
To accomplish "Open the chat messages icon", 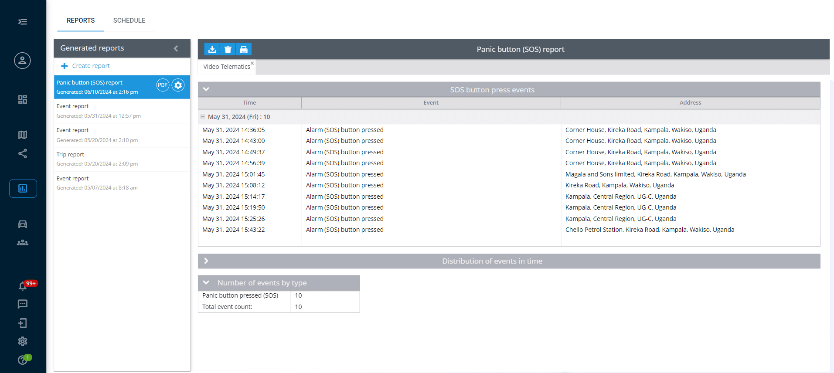I will coord(23,304).
